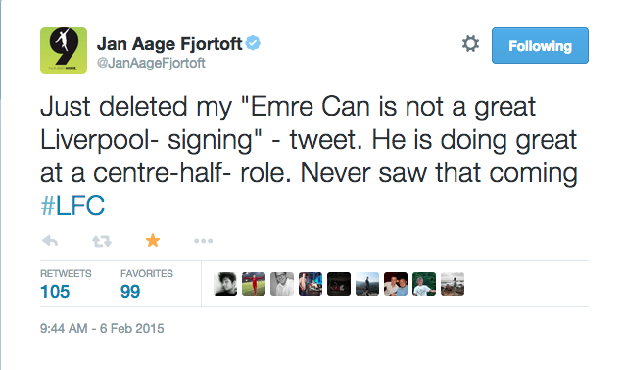
Task: View the 105 retweets count
Action: click(55, 292)
